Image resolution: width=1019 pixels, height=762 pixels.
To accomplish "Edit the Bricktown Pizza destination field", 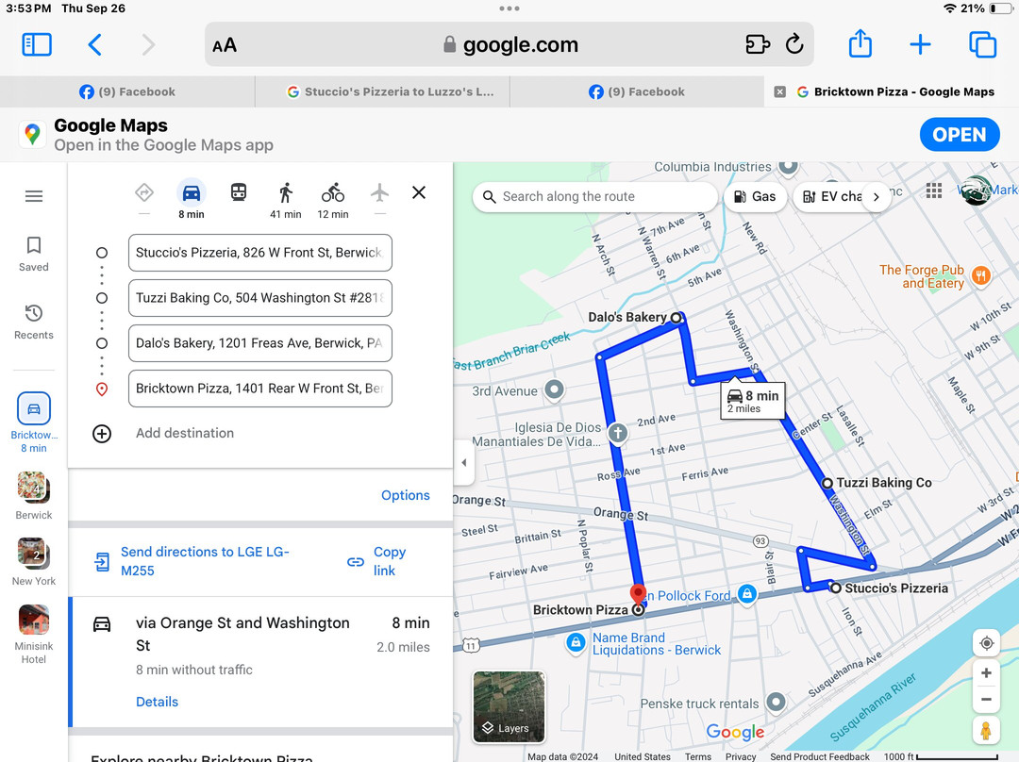I will pos(260,389).
